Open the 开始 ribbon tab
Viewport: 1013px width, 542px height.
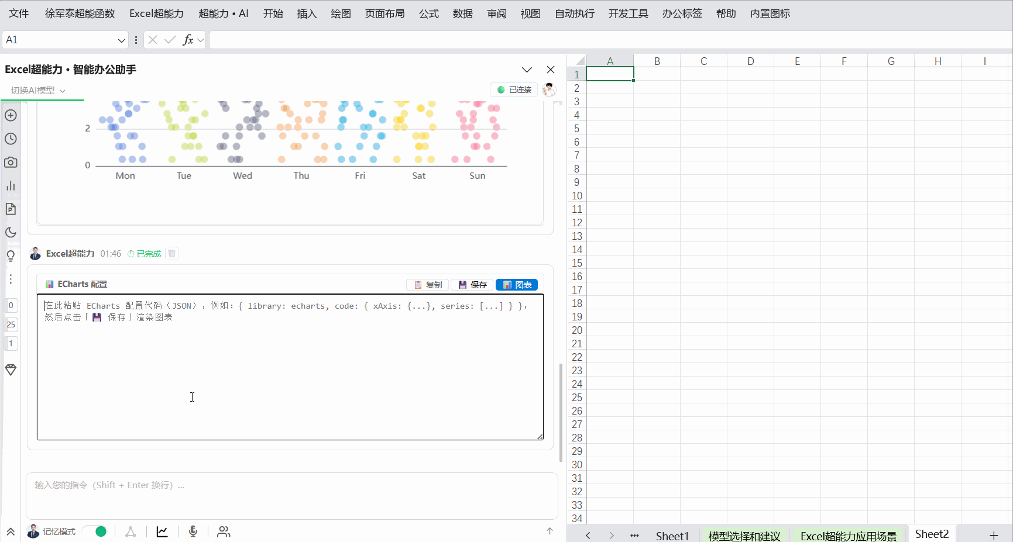point(273,13)
